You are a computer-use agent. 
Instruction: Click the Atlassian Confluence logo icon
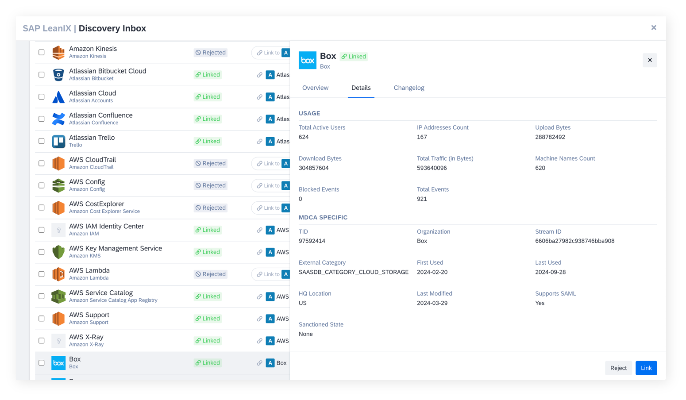(58, 119)
